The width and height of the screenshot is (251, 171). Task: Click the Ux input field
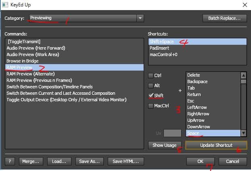[172, 133]
